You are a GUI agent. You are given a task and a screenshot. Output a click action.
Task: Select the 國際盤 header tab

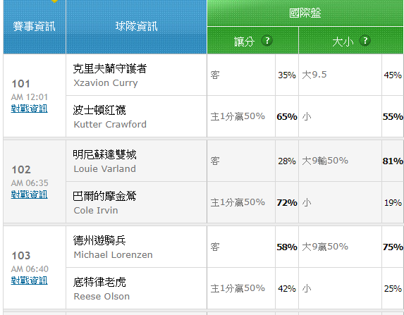[x=305, y=13]
